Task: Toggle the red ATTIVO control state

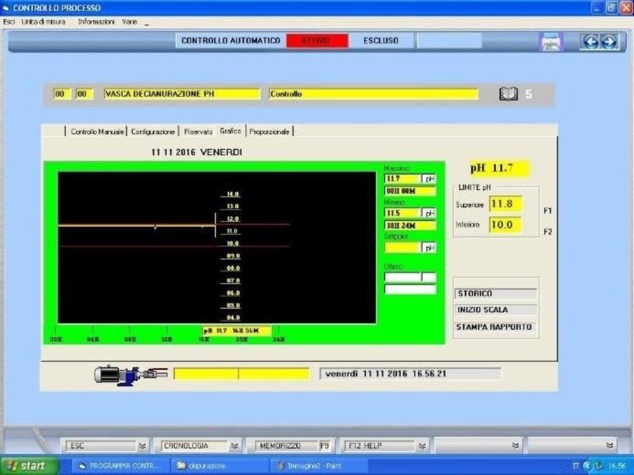Action: tap(316, 41)
